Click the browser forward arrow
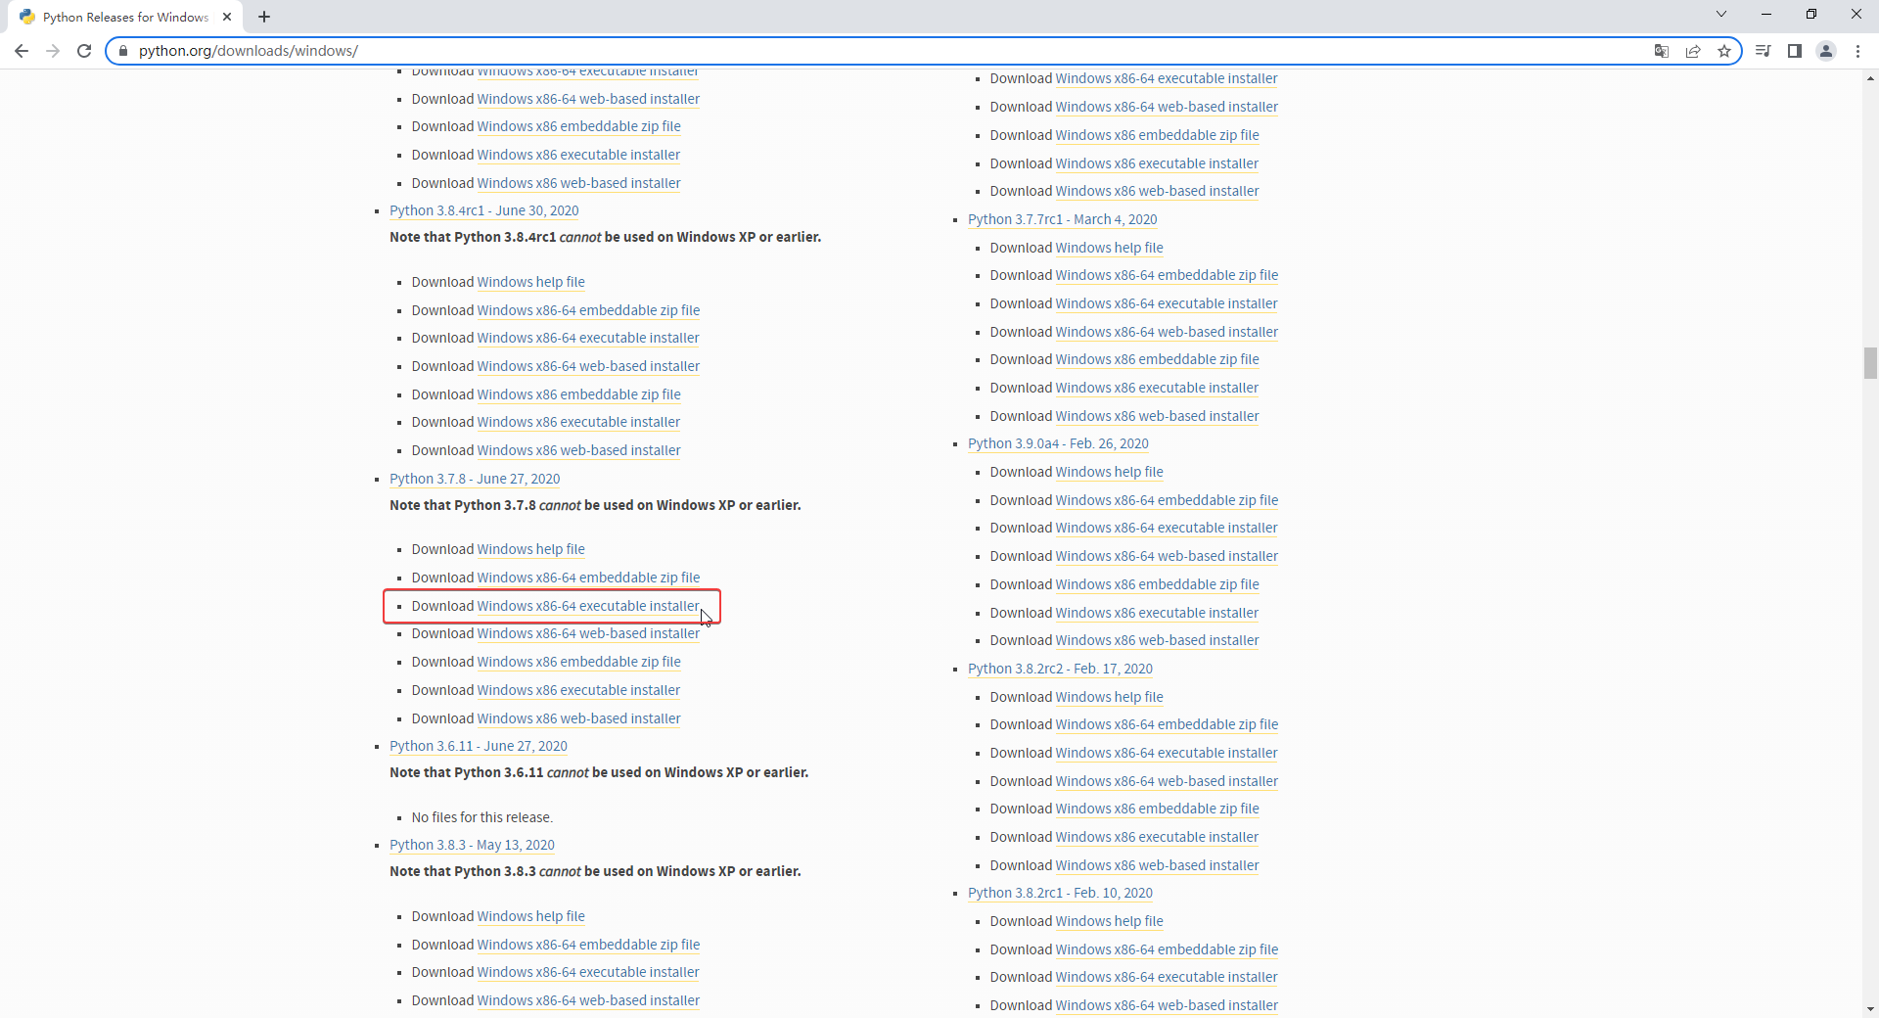 coord(53,51)
